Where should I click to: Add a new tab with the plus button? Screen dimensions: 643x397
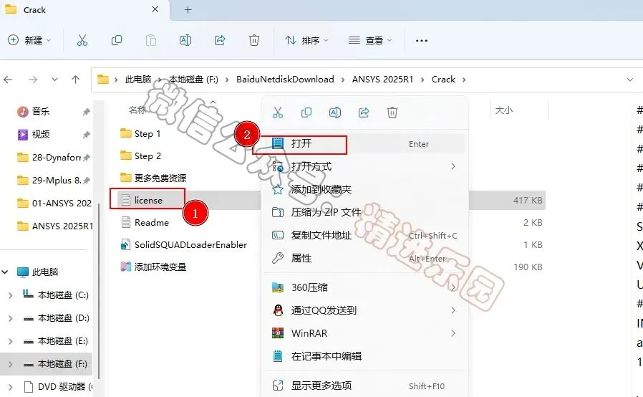click(188, 10)
